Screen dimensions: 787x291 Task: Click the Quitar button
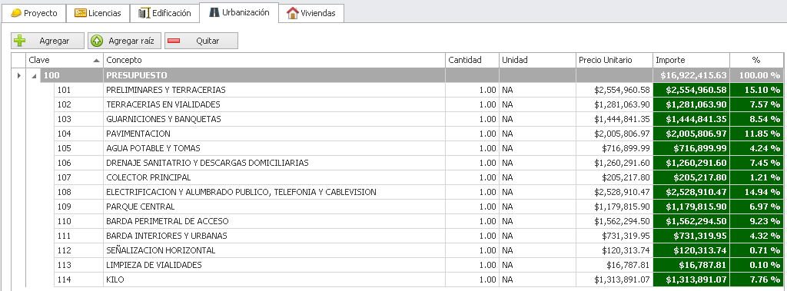point(201,41)
